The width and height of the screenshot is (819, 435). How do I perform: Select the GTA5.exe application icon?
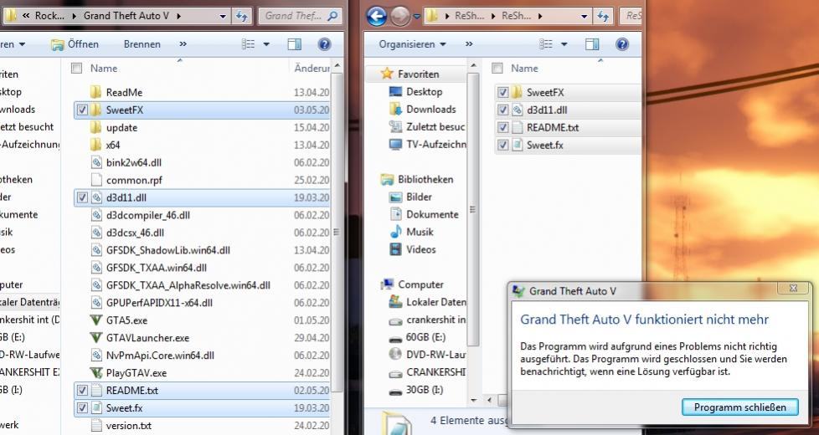point(96,320)
